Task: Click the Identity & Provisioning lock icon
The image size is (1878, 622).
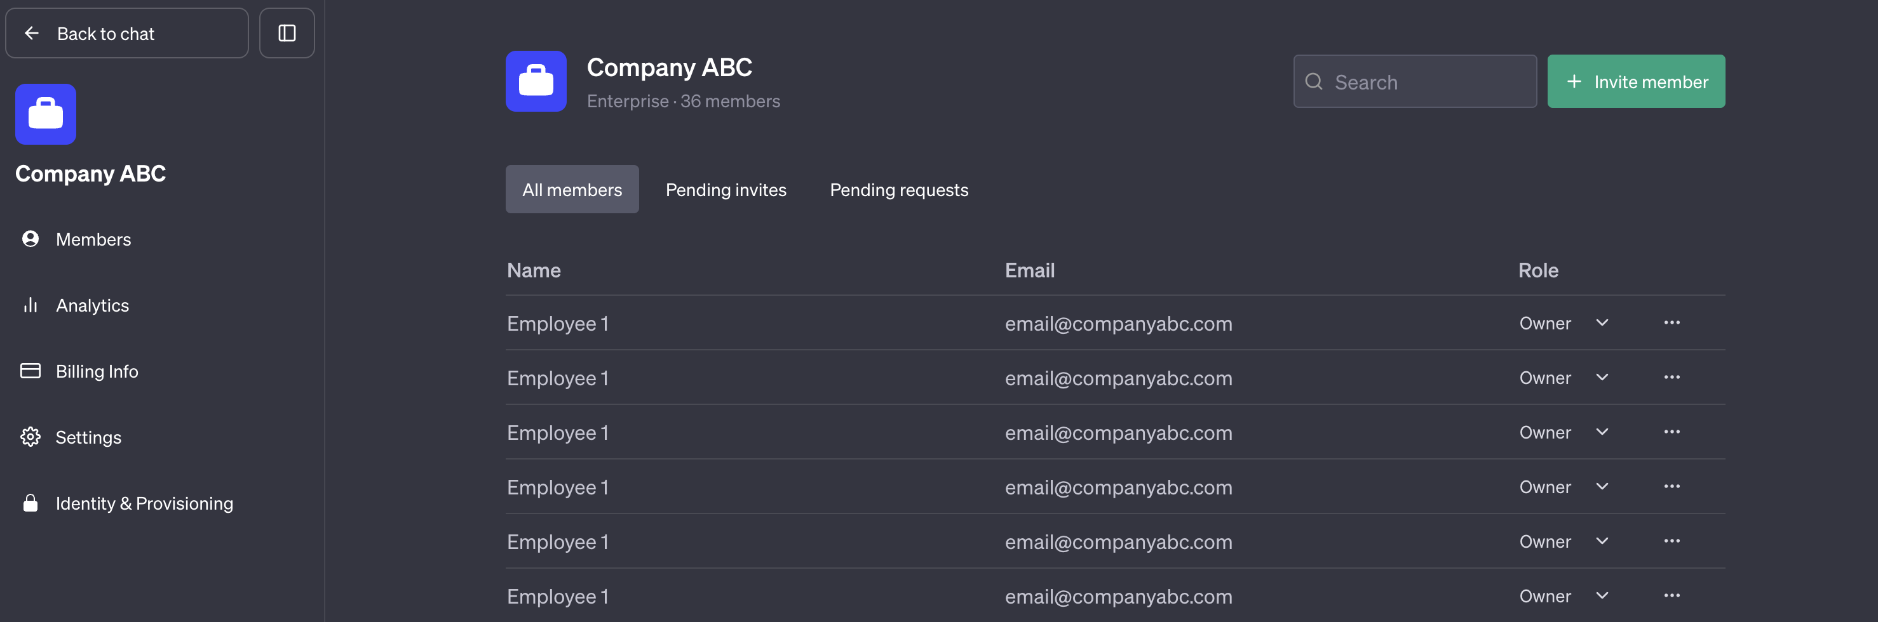Action: click(30, 503)
